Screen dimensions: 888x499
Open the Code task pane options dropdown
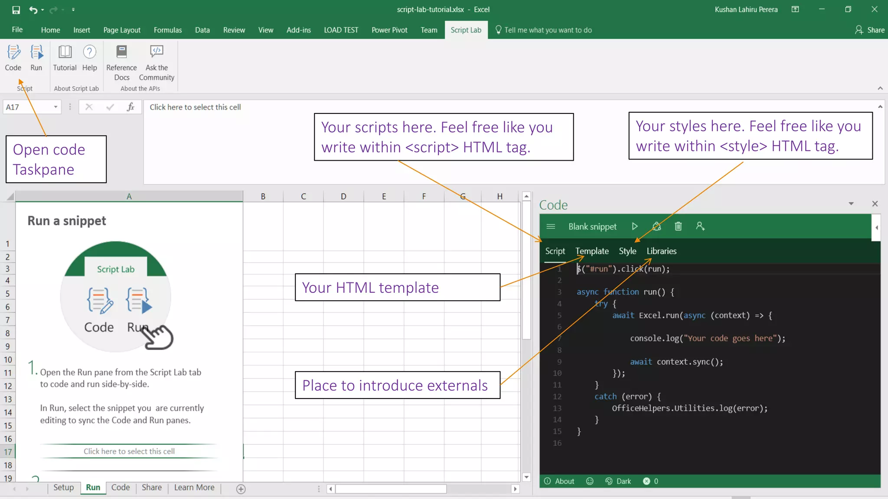[851, 204]
